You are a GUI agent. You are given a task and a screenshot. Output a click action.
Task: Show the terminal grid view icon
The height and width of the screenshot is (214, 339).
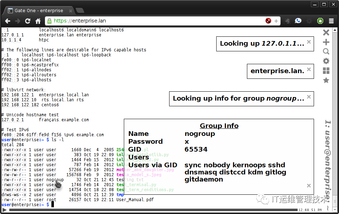[x=326, y=71]
